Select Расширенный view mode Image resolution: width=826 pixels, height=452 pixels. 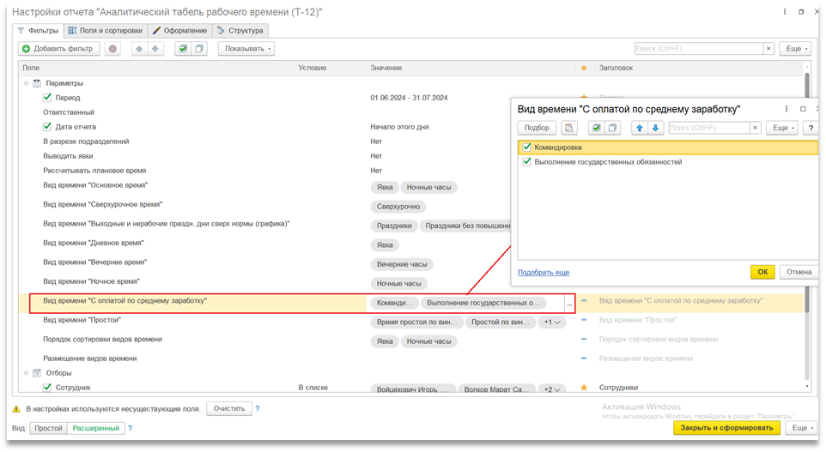pyautogui.click(x=96, y=428)
